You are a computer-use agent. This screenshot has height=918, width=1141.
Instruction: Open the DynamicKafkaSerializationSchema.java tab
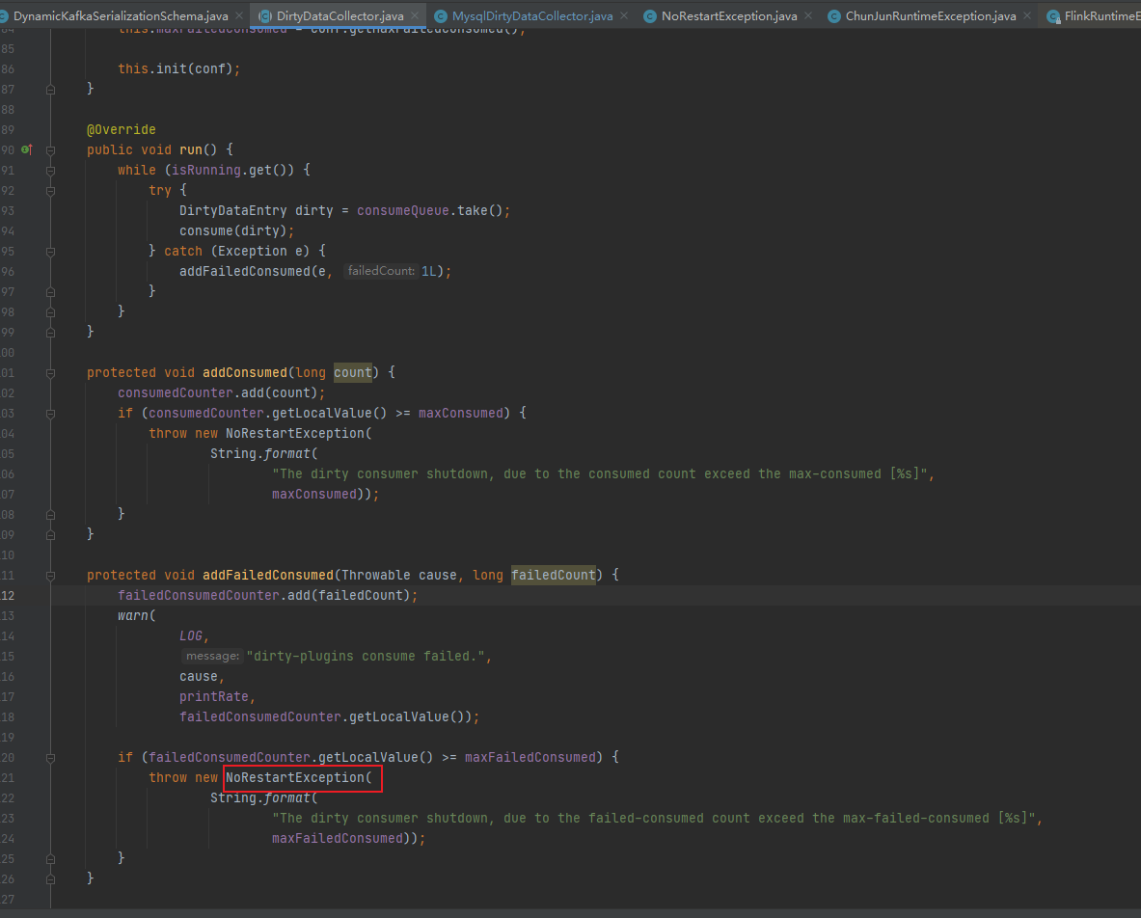click(x=120, y=16)
